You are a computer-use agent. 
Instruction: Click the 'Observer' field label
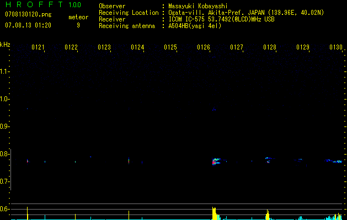tap(112, 6)
